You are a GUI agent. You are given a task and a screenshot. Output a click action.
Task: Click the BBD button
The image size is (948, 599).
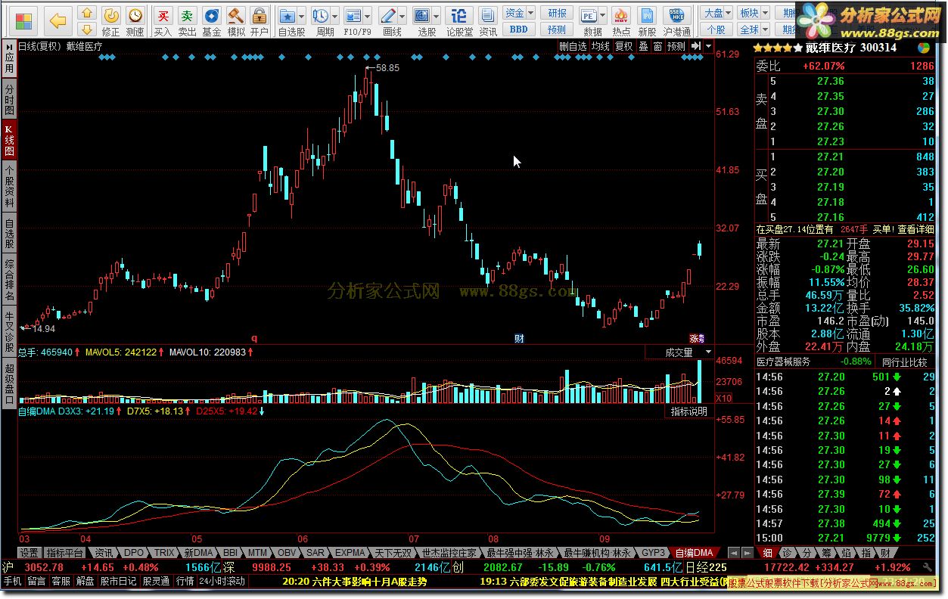[x=519, y=29]
